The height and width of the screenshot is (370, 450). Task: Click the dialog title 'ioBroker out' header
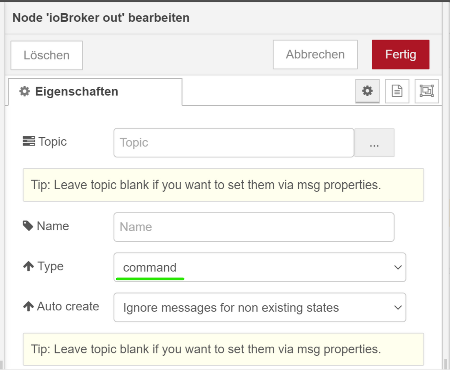click(x=101, y=18)
